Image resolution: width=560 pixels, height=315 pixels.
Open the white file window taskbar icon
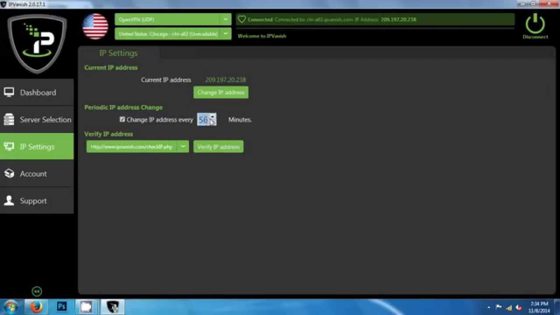(86, 307)
